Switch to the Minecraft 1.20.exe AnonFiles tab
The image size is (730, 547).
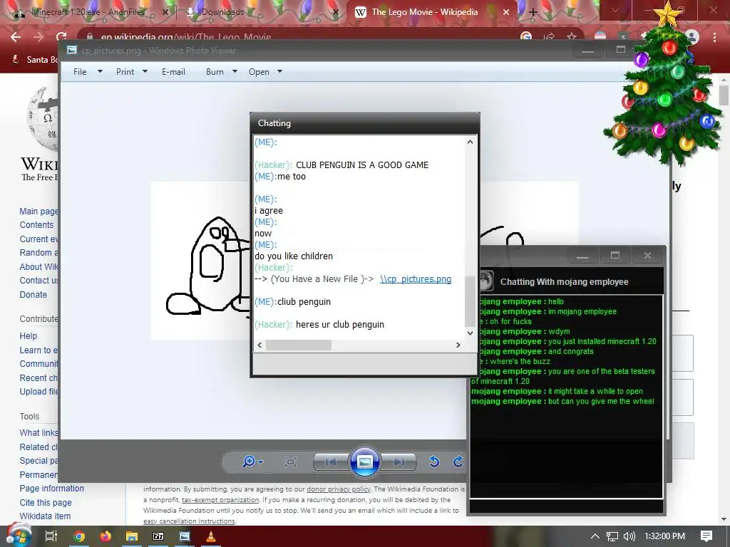[88, 12]
